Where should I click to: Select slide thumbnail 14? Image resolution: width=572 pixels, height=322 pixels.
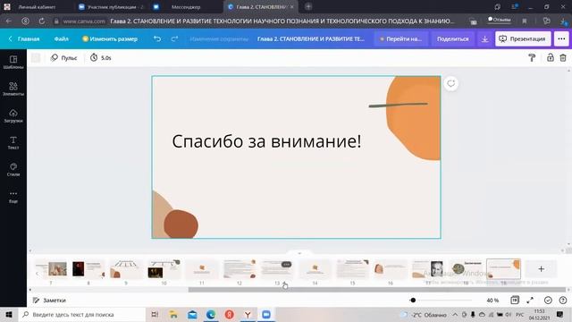(x=315, y=269)
